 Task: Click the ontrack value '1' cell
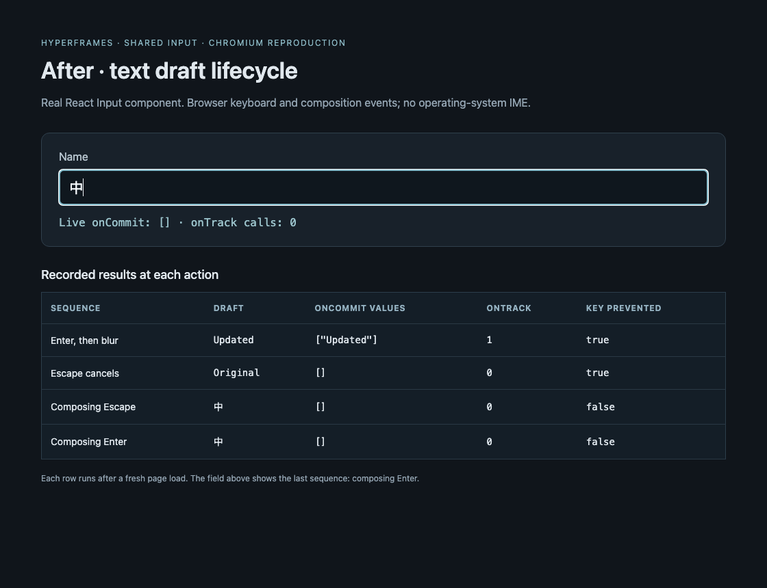tap(489, 340)
